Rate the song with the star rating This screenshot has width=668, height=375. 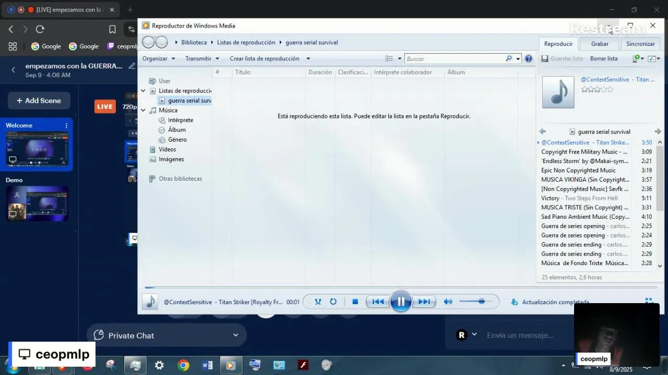pyautogui.click(x=597, y=90)
